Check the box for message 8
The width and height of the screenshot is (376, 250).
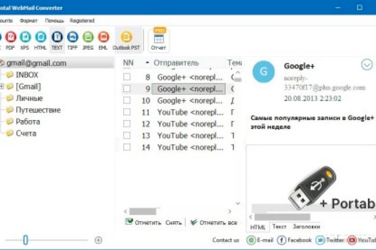point(127,77)
